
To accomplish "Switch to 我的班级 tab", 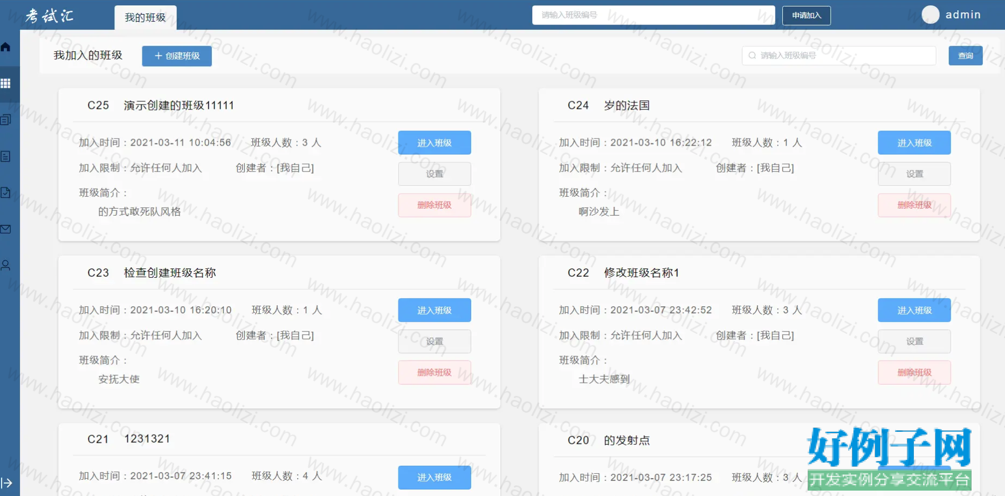I will pos(146,18).
